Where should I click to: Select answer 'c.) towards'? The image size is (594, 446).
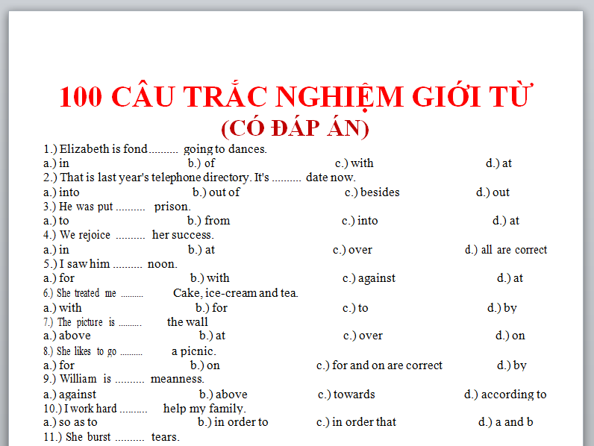click(x=346, y=395)
